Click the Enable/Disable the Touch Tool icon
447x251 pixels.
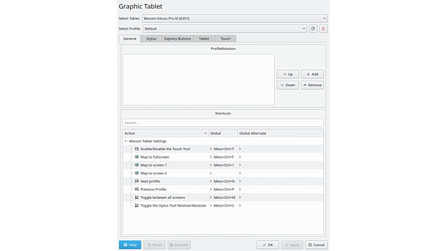(137, 149)
